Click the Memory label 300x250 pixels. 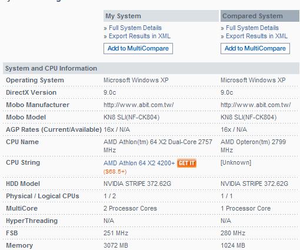pos(19,245)
